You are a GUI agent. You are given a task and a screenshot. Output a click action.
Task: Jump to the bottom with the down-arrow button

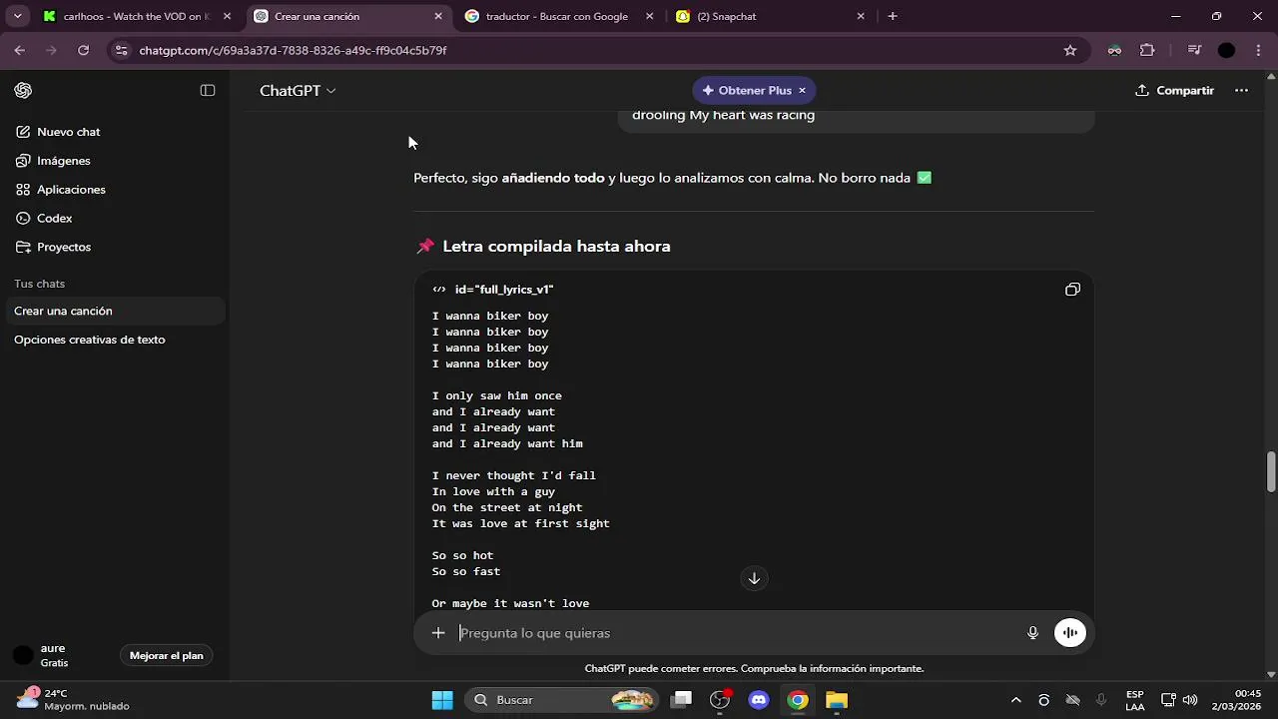click(754, 578)
